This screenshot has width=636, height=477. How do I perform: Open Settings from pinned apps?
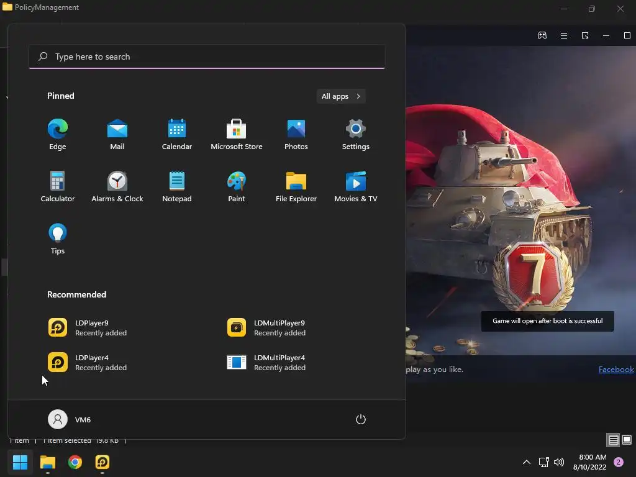(356, 135)
